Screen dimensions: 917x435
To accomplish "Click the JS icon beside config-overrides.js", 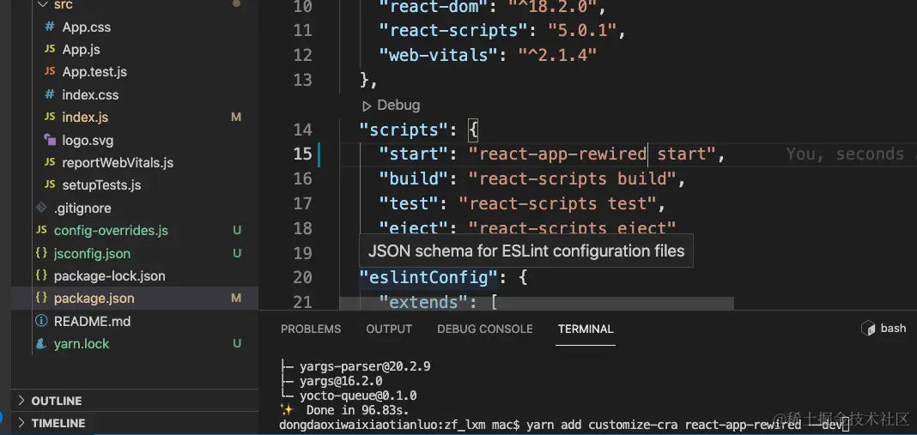I will click(41, 230).
